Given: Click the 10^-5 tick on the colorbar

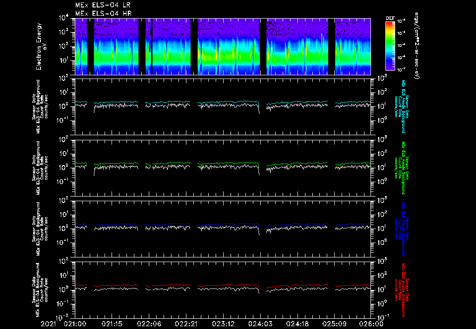Looking at the screenshot, I should click(x=401, y=46).
